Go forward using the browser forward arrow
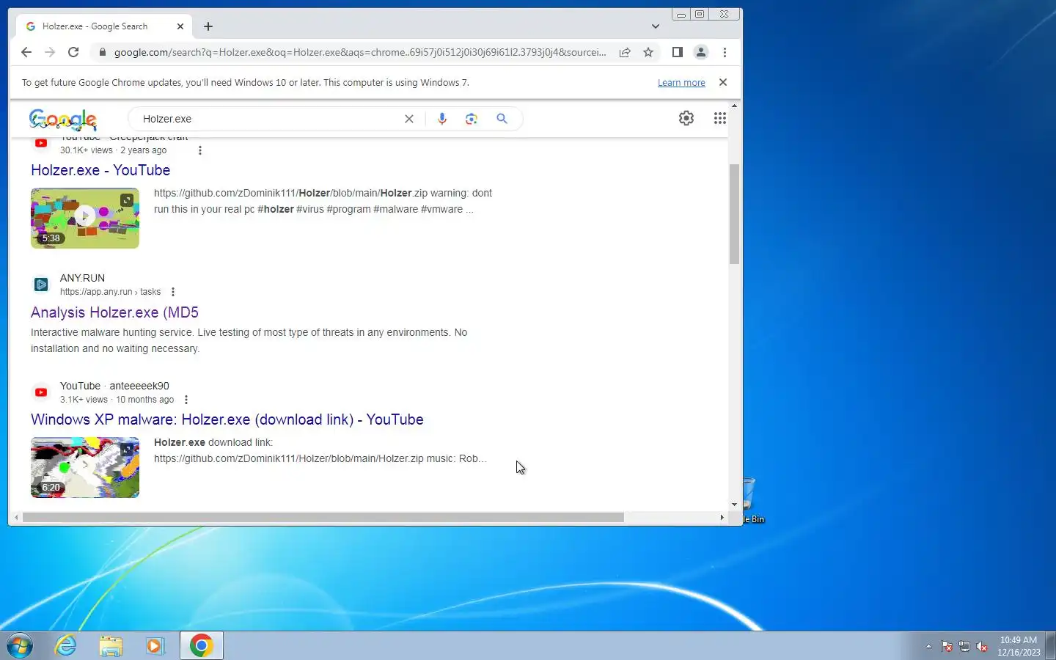The width and height of the screenshot is (1056, 660). coord(50,52)
